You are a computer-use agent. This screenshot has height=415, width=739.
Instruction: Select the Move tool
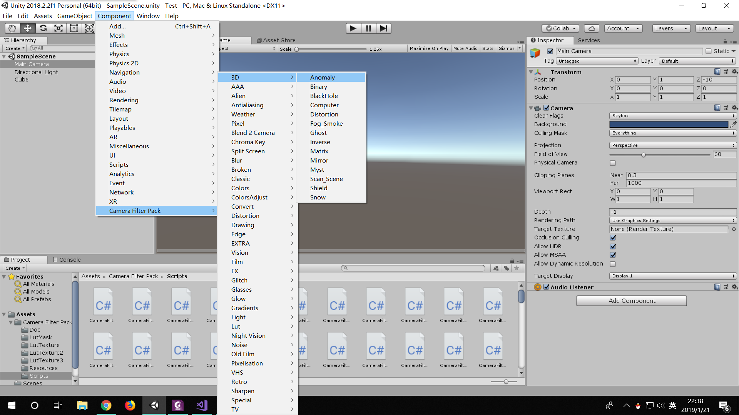[27, 28]
